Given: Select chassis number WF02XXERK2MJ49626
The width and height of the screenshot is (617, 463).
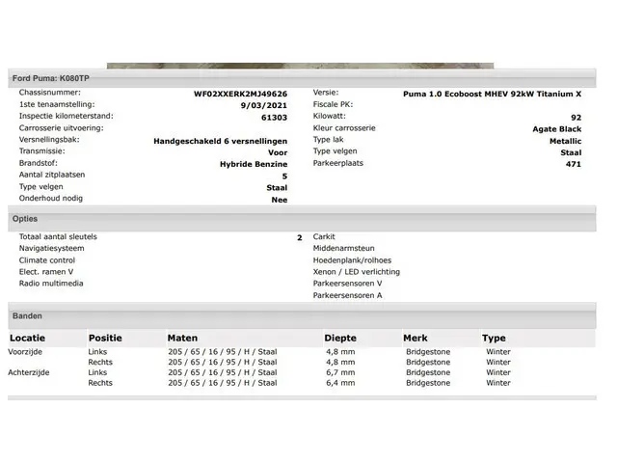Looking at the screenshot, I should tap(240, 95).
